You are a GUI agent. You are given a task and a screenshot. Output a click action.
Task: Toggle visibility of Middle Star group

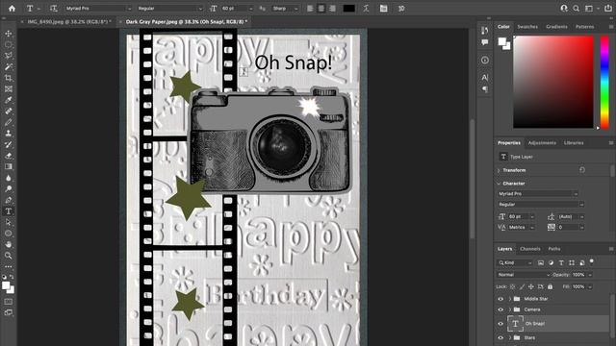500,299
